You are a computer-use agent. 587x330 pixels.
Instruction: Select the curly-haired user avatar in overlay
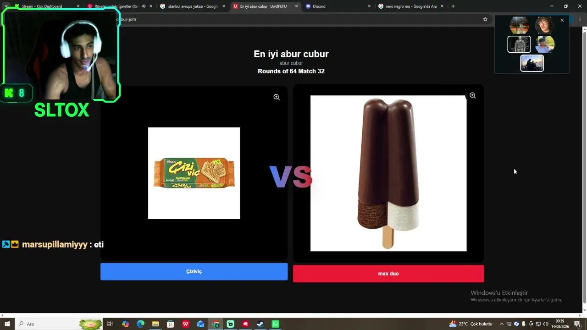pos(544,26)
